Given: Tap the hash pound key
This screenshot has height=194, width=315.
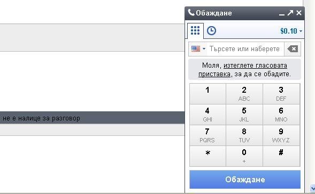Looking at the screenshot, I should (x=281, y=156).
